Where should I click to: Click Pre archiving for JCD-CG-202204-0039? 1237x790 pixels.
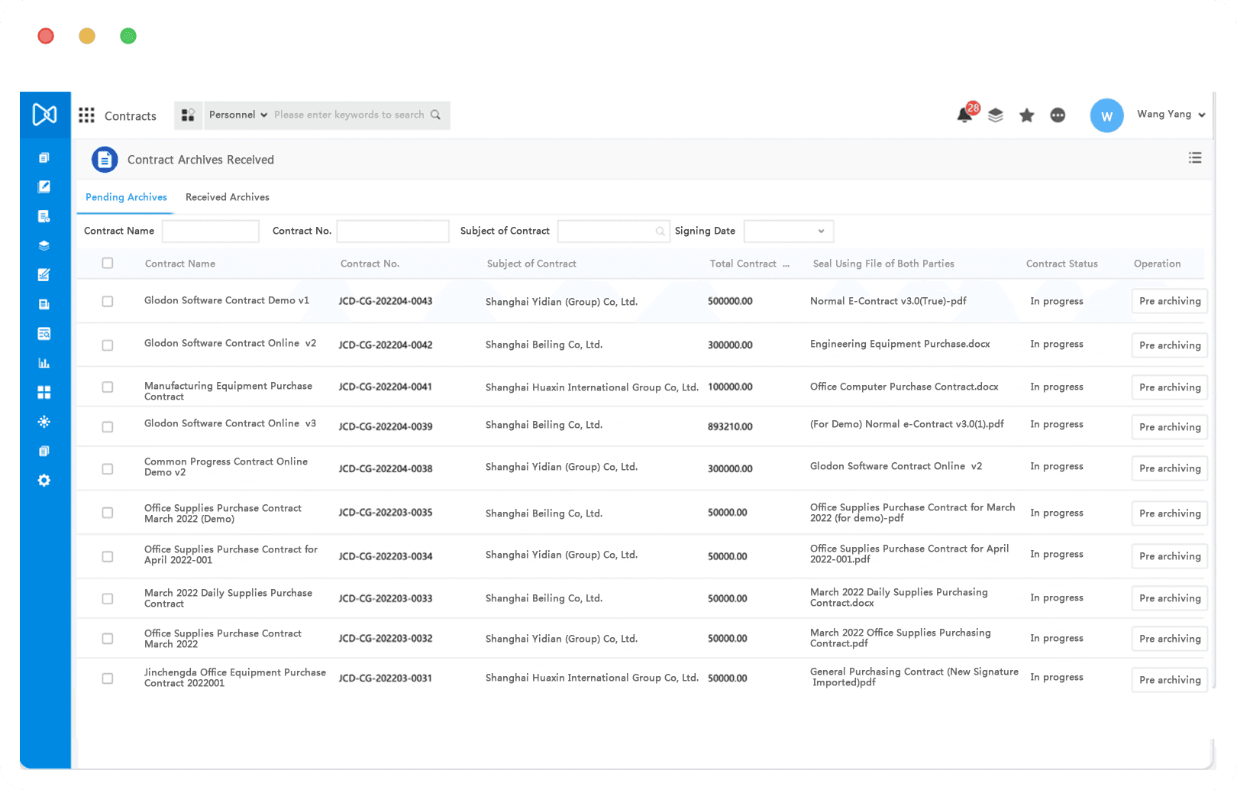(1169, 427)
